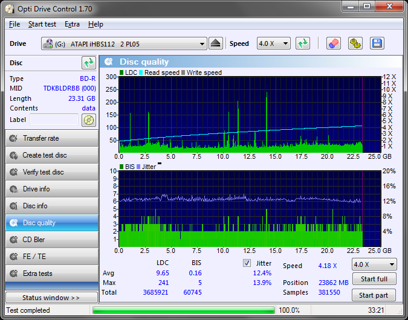The width and height of the screenshot is (408, 320).
Task: Eject the disc using the eject icon
Action: [x=215, y=43]
